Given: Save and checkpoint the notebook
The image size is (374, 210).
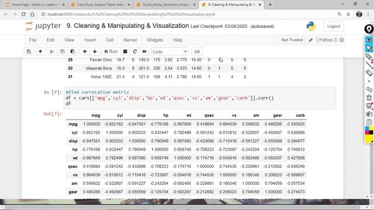Looking at the screenshot, I should point(29,51).
